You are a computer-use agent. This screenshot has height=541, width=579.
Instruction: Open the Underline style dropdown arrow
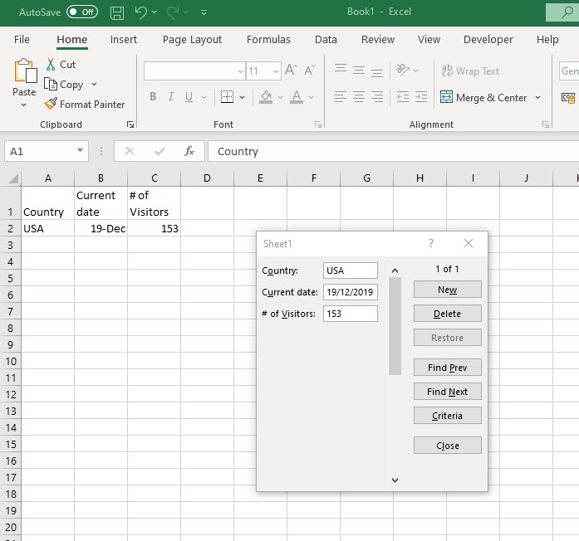coord(204,97)
